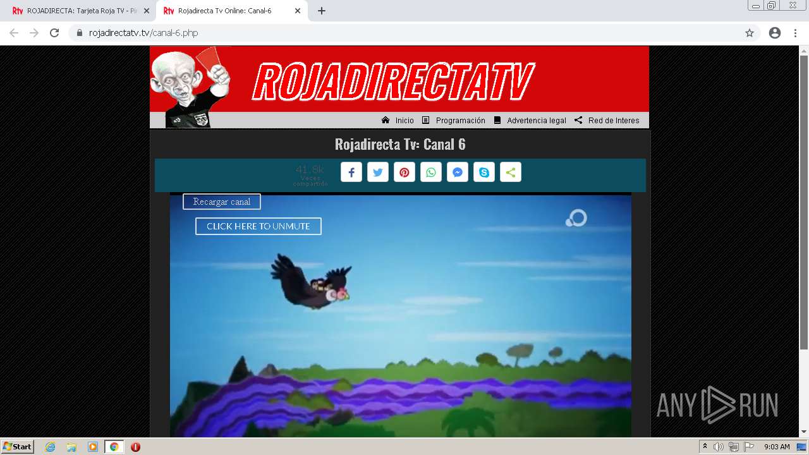Click the vertical scrollbar thumb
Image resolution: width=809 pixels, height=455 pixels.
804,202
